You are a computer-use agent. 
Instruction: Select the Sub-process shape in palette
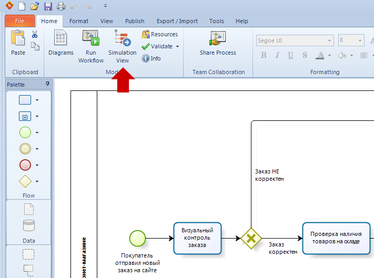pyautogui.click(x=25, y=116)
